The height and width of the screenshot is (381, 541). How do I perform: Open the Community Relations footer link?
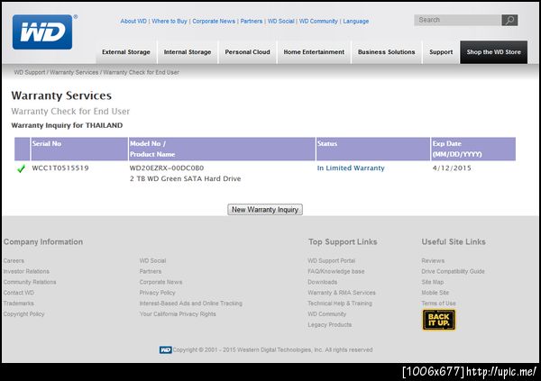pos(30,283)
